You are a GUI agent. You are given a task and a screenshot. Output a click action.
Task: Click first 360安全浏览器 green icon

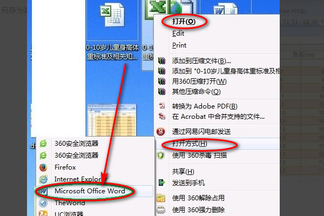43,144
